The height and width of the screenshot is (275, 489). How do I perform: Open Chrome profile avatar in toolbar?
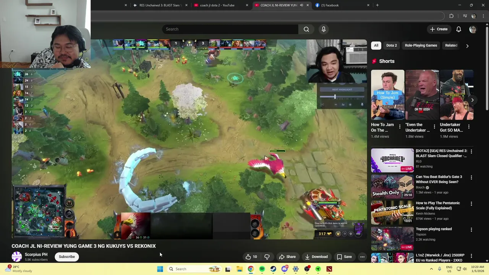[x=474, y=16]
